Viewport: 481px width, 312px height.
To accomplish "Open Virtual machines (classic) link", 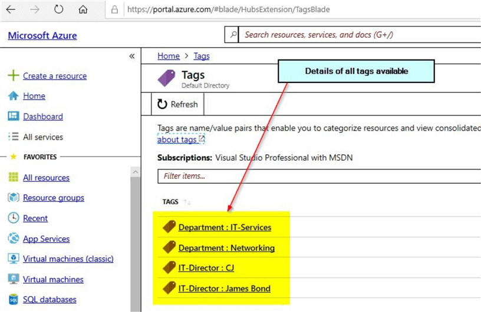I will coord(68,259).
